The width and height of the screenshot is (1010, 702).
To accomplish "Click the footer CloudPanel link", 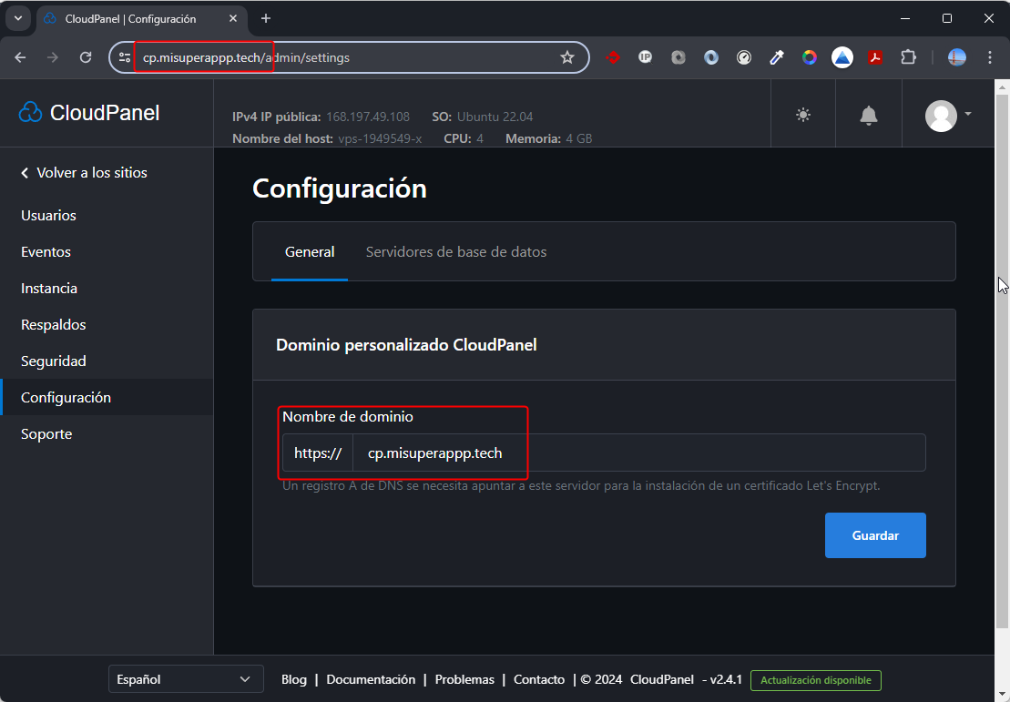I will pos(661,679).
